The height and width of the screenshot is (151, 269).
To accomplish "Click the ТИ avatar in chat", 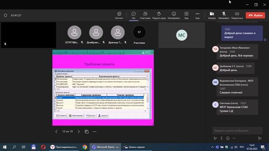I will point(215,49).
